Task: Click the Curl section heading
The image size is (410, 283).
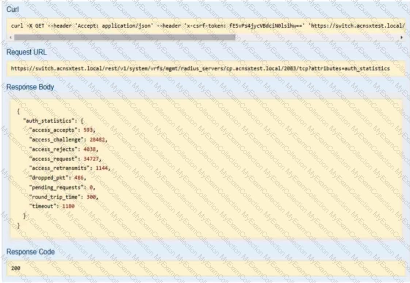Action: (12, 9)
